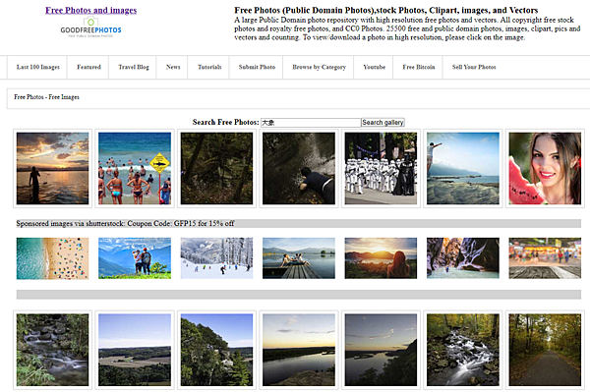The height and width of the screenshot is (392, 590).
Task: Open the sponsored people on lake dock image
Action: (299, 258)
